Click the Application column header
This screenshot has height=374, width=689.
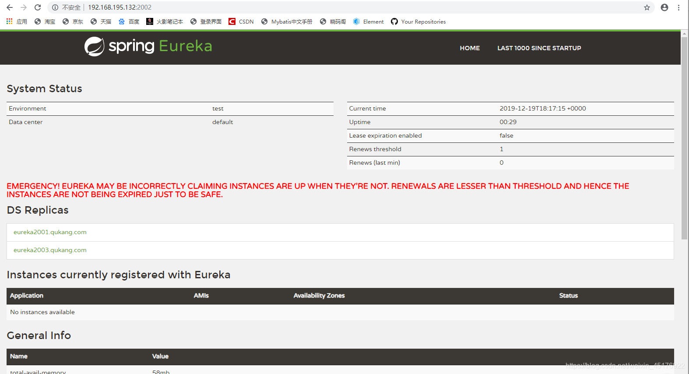tap(27, 296)
